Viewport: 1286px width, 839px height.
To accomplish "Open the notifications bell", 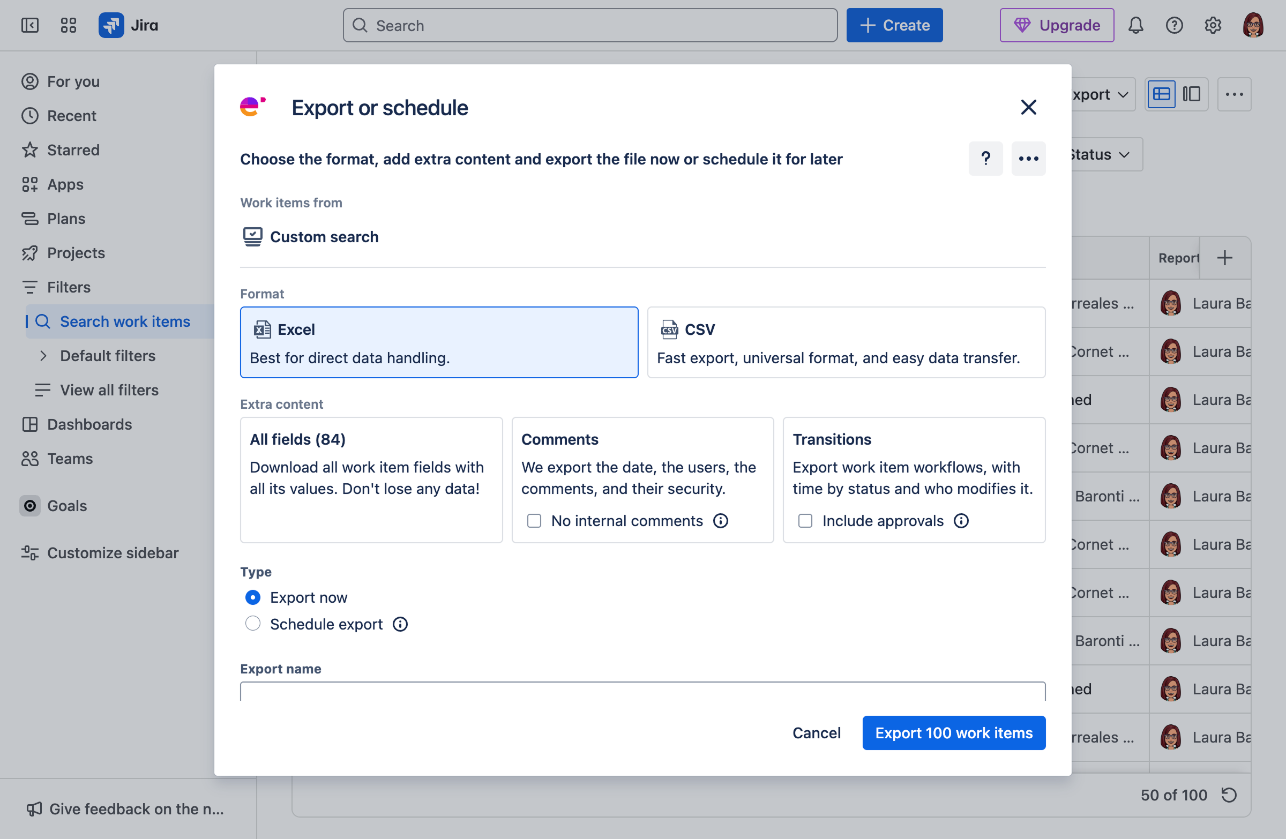I will click(x=1135, y=25).
